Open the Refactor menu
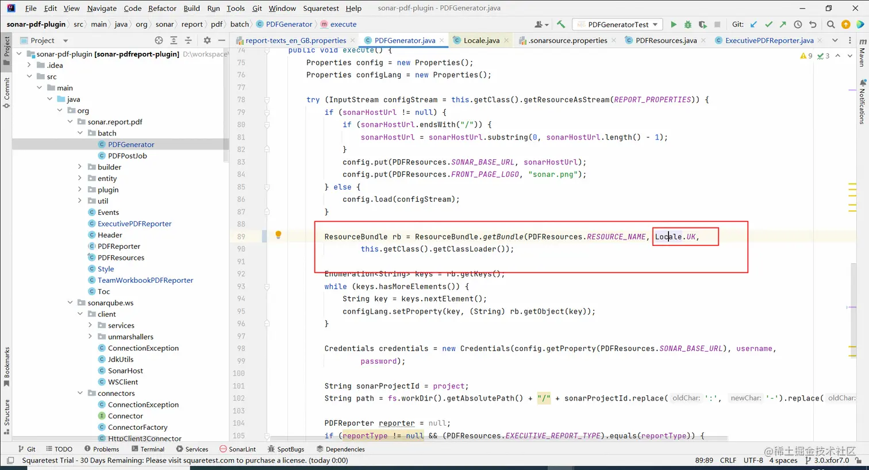This screenshot has height=470, width=869. [162, 8]
